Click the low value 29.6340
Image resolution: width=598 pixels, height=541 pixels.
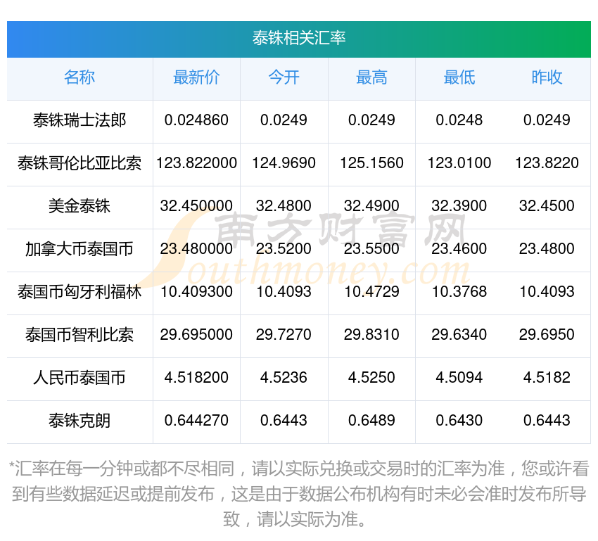[x=459, y=335]
